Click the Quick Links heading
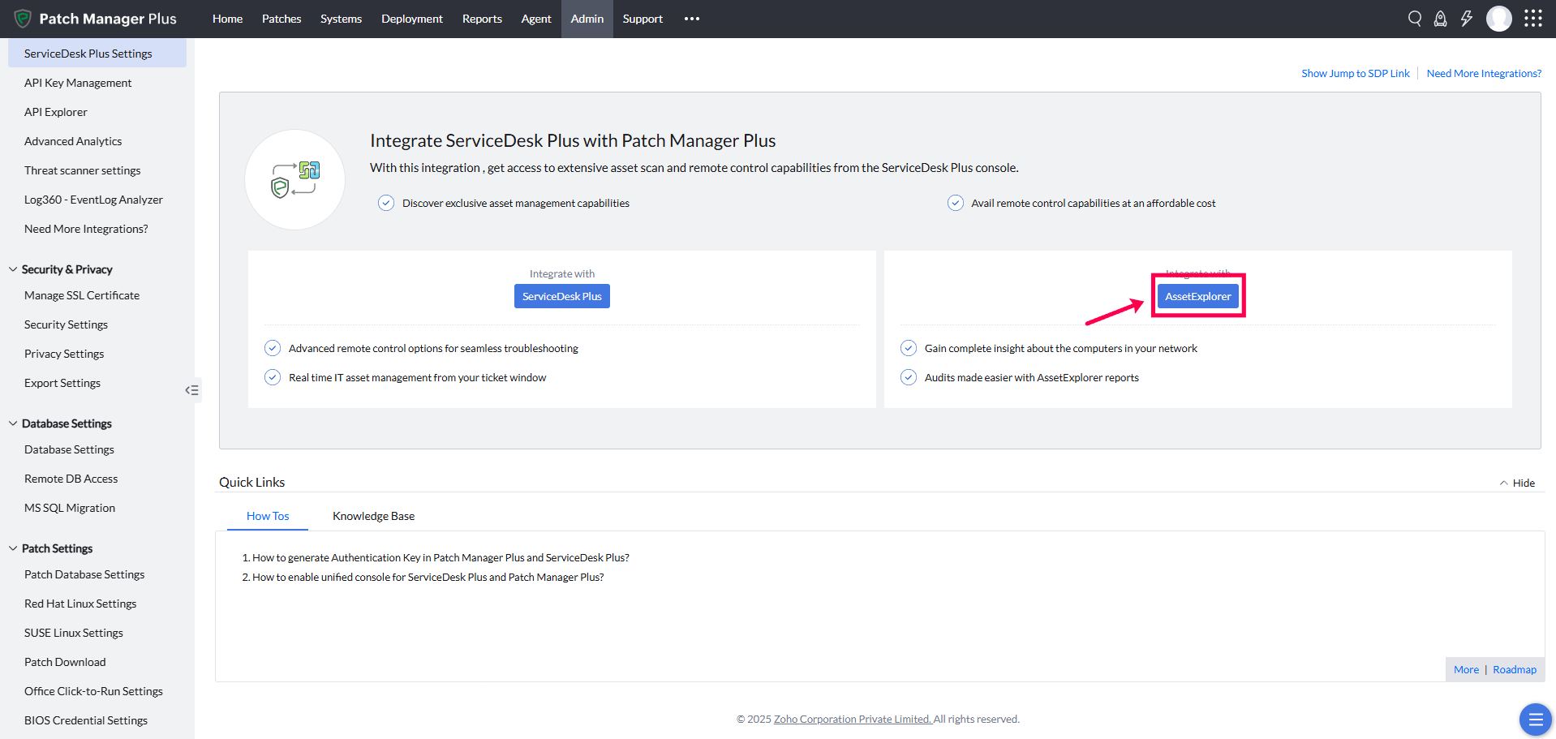 point(251,482)
